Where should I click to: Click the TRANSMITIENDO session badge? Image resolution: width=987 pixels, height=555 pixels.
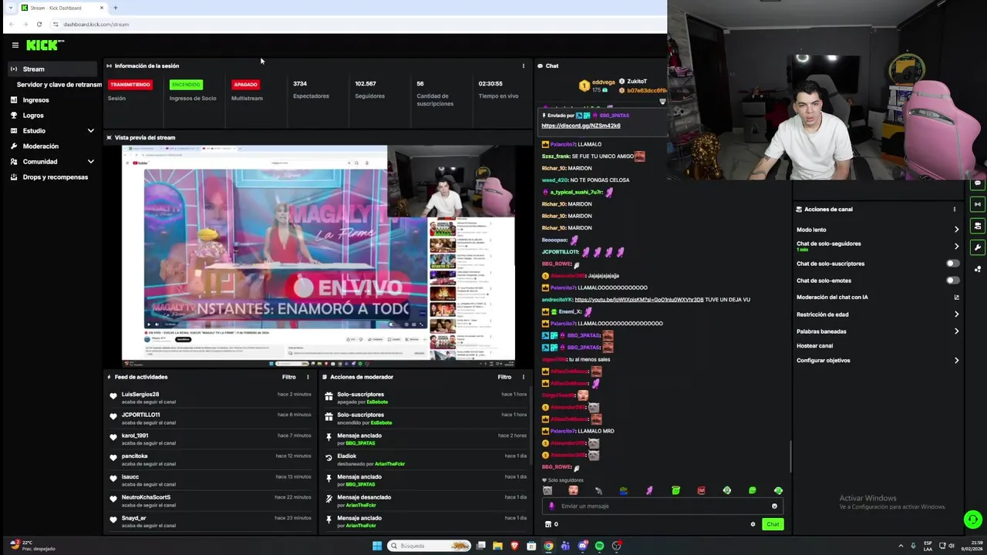click(130, 84)
